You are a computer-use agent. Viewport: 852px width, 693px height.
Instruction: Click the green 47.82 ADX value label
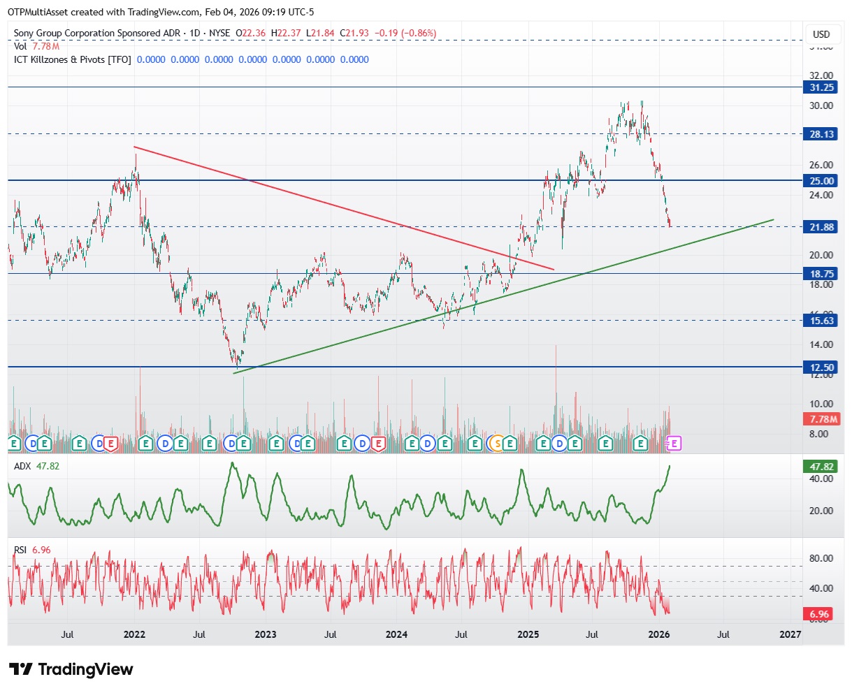[821, 467]
